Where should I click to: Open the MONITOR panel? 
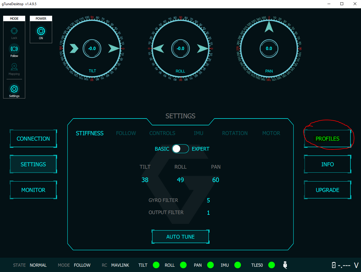33,190
